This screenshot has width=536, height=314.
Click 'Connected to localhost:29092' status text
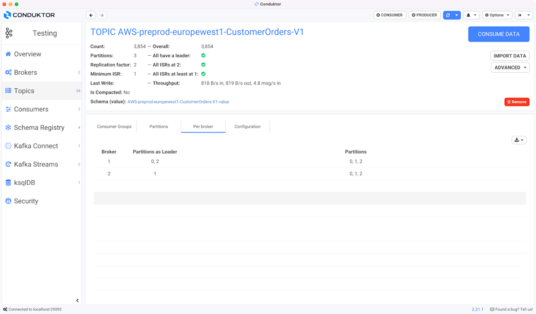point(35,309)
